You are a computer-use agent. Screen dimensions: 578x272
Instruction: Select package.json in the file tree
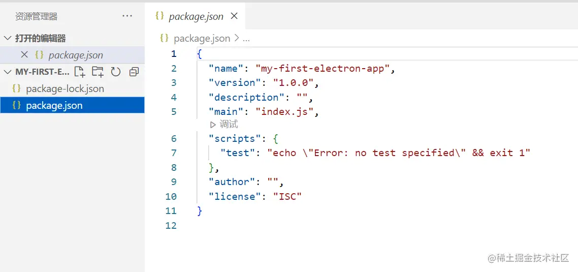54,105
